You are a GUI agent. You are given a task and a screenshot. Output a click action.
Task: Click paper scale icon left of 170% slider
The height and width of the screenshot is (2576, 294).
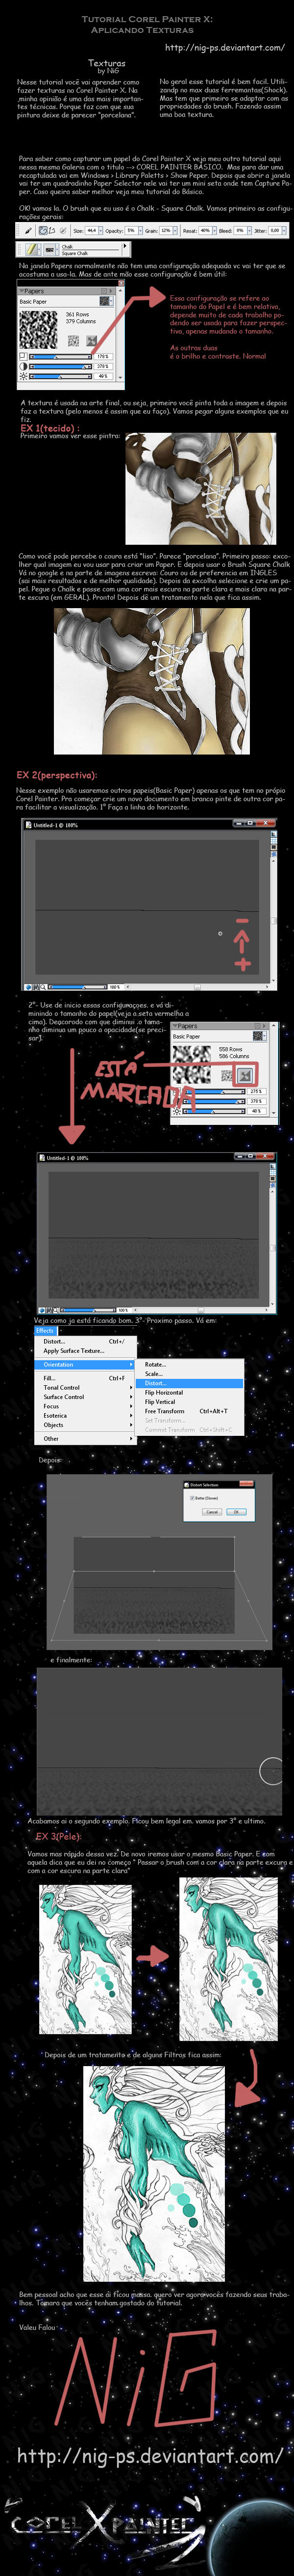23,357
